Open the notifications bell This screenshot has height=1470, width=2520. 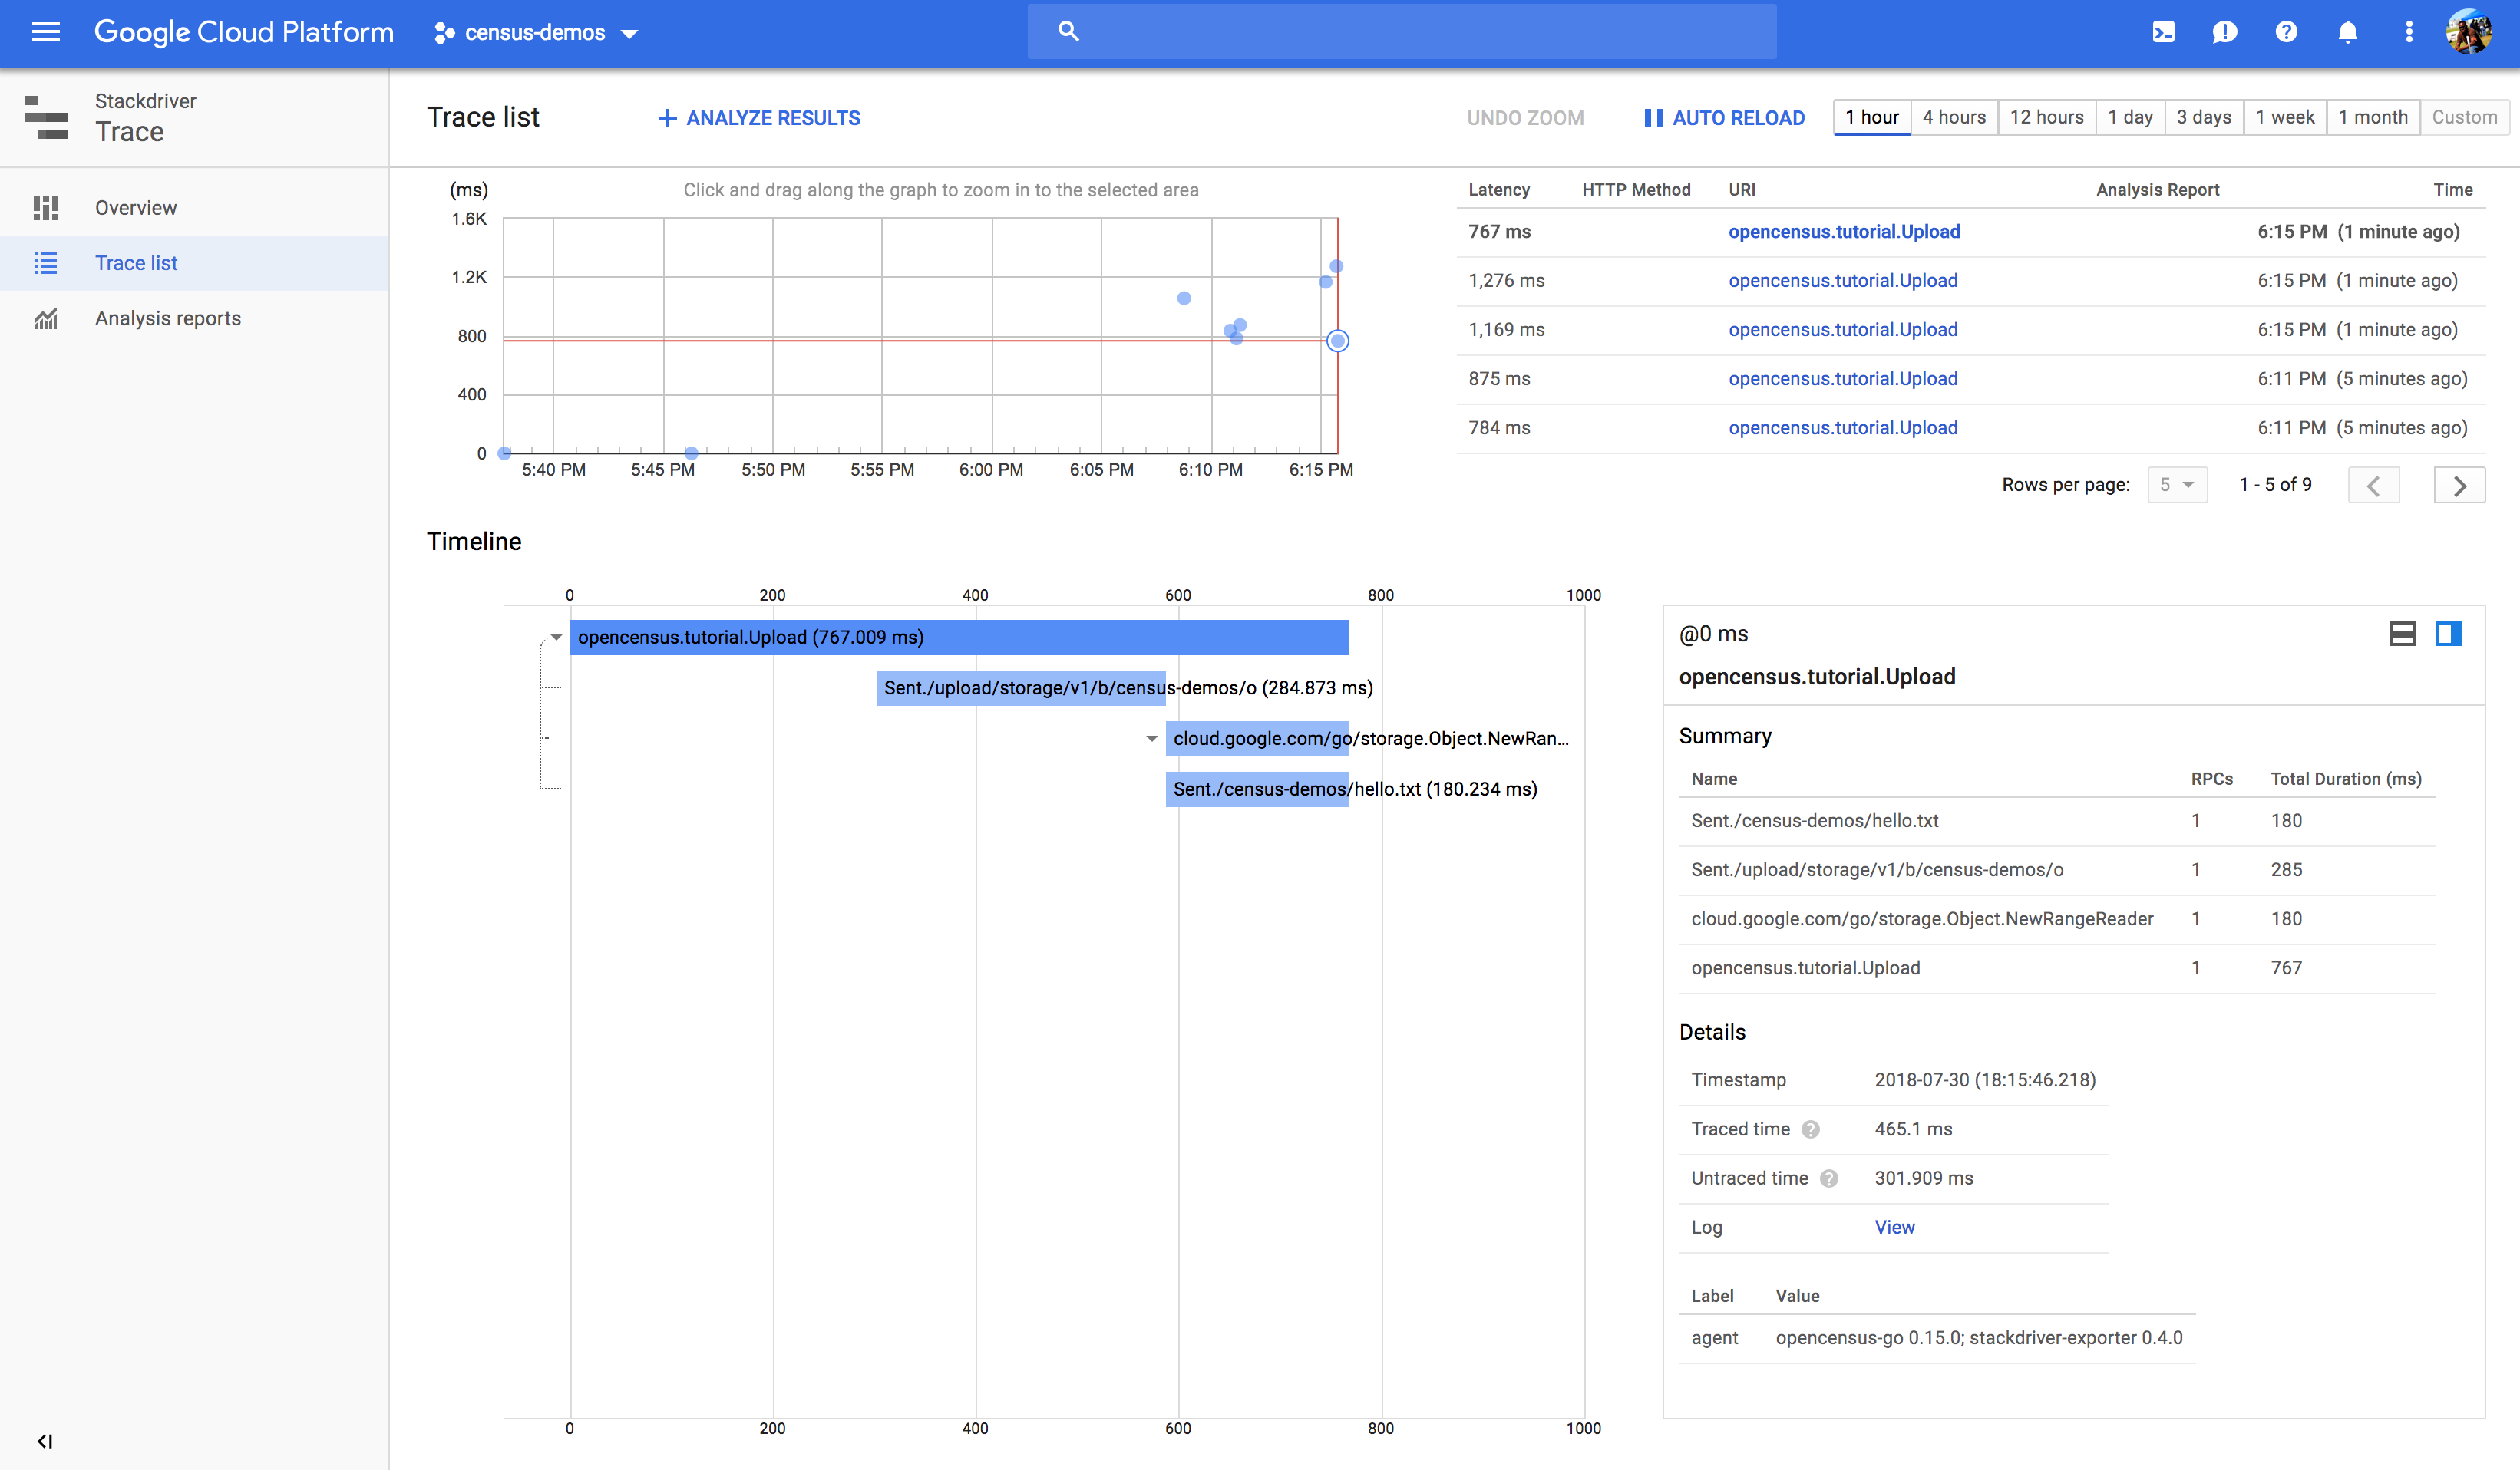click(x=2347, y=32)
